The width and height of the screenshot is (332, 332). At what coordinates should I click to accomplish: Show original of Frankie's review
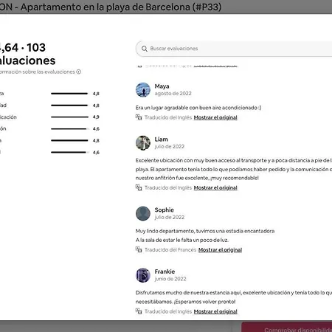click(x=215, y=311)
